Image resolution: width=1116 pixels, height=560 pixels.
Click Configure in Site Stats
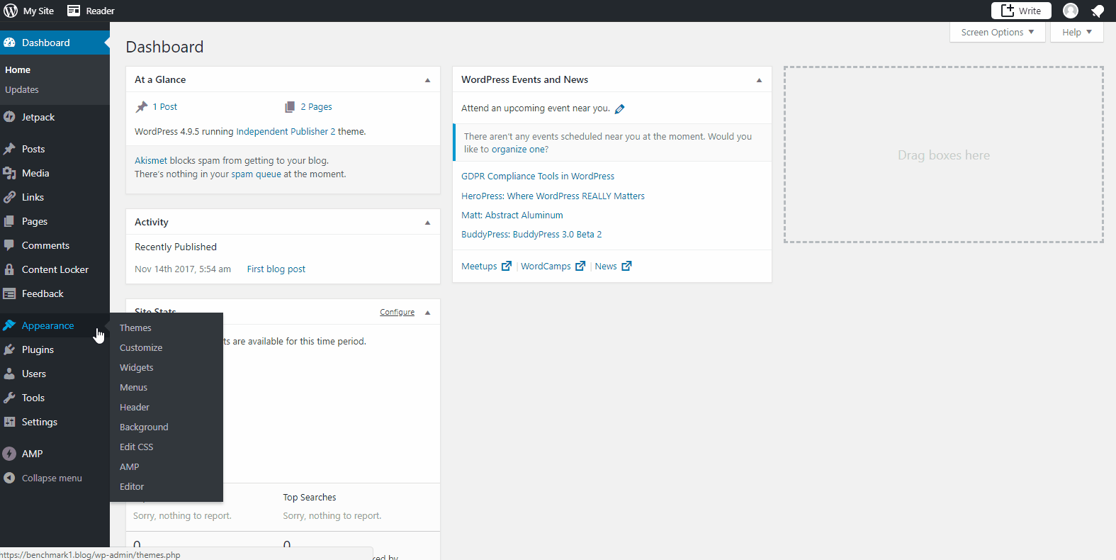[397, 312]
